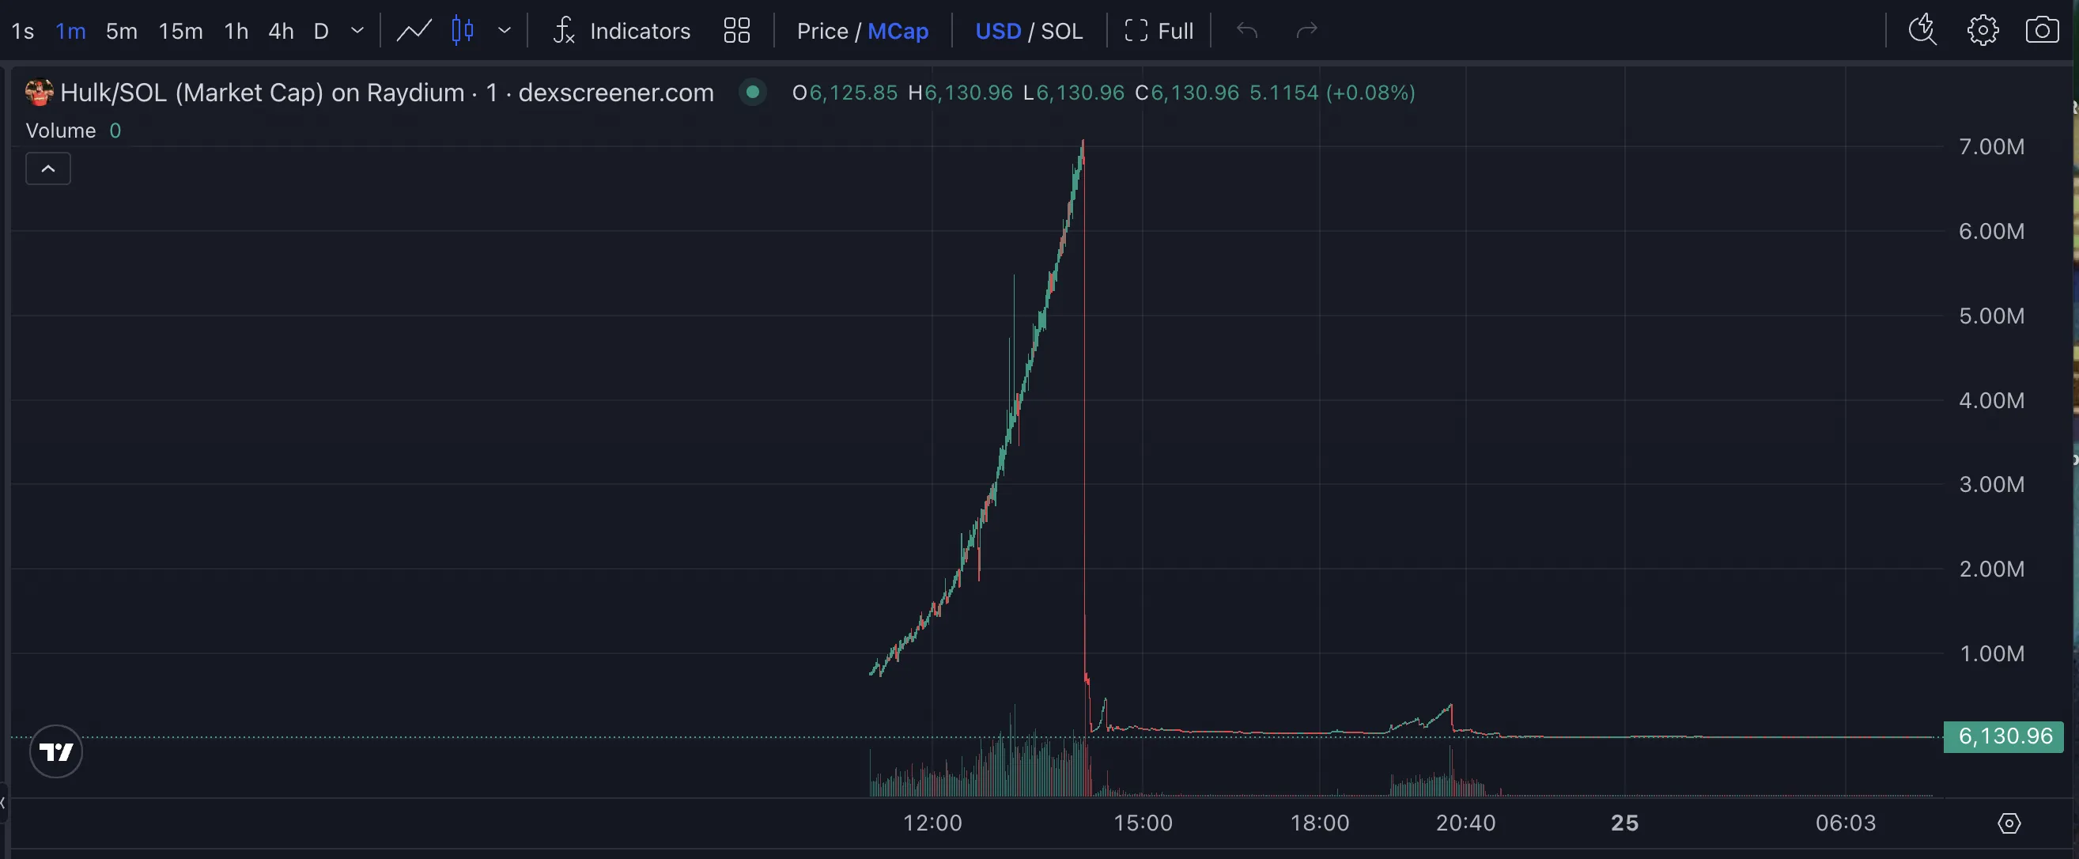The width and height of the screenshot is (2079, 859).
Task: Open time-axis settings icon at bottom right
Action: tap(2009, 823)
